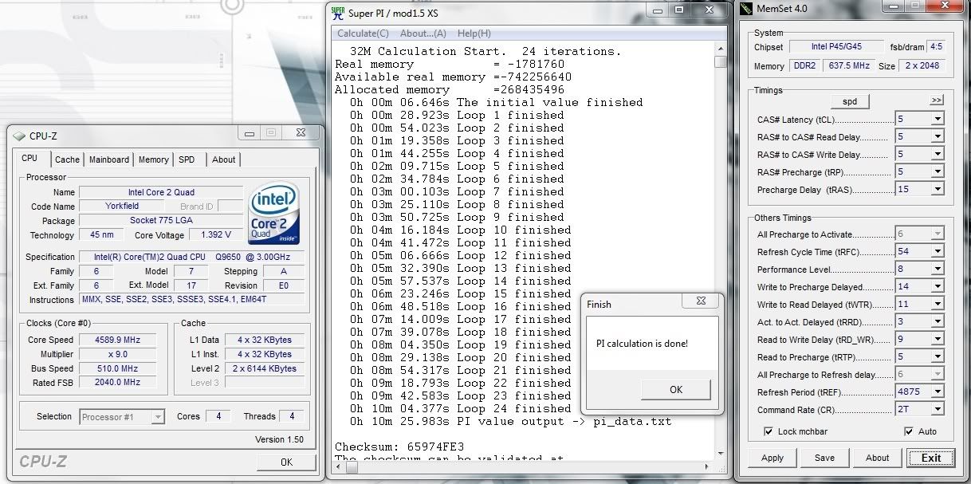Click the About button in MemSet
The width and height of the screenshot is (971, 484).
pyautogui.click(x=878, y=458)
